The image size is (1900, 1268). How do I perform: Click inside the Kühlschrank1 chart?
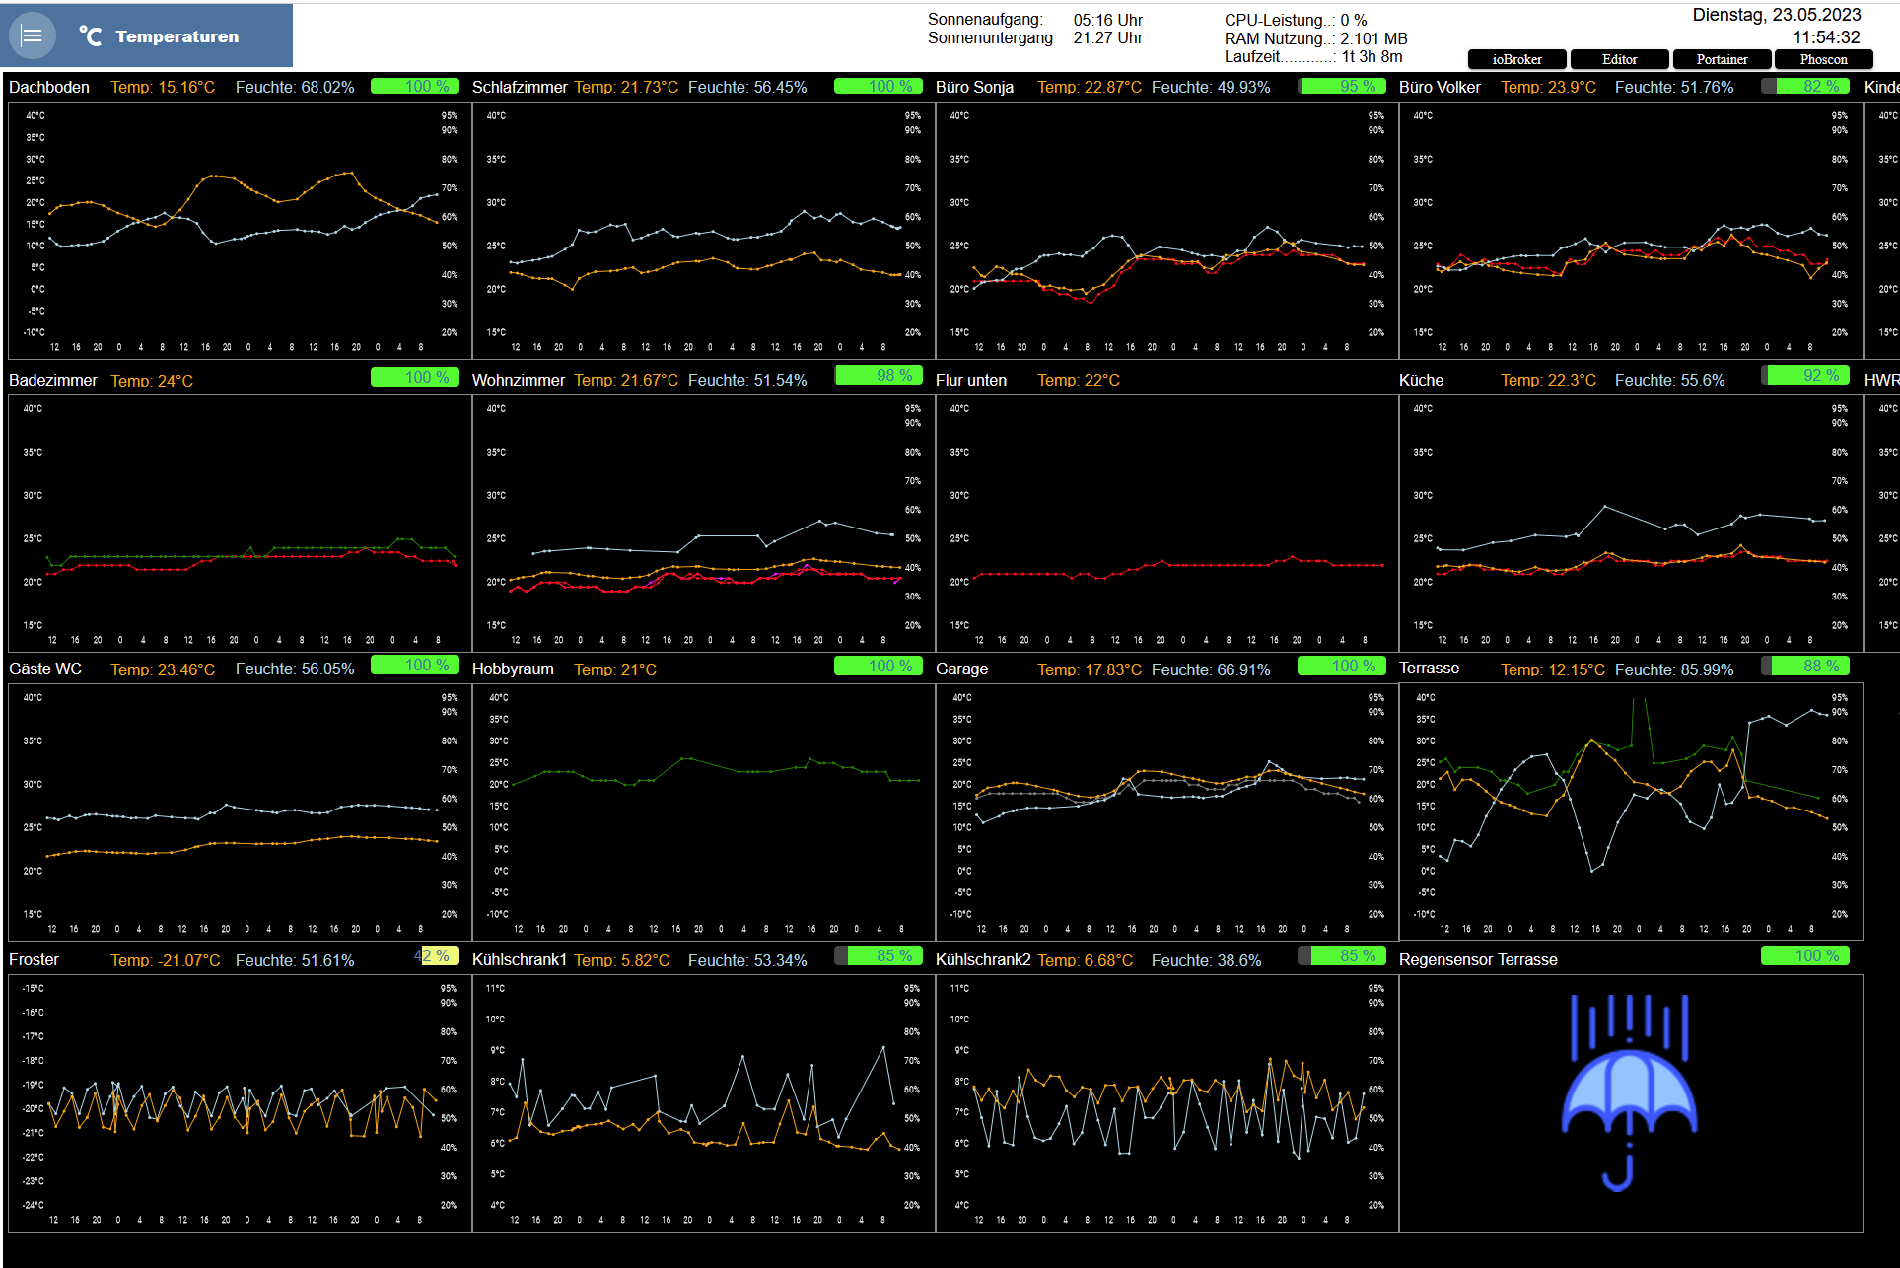(703, 1102)
